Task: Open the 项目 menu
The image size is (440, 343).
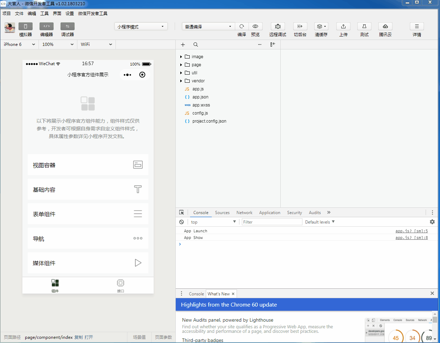Action: click(7, 14)
